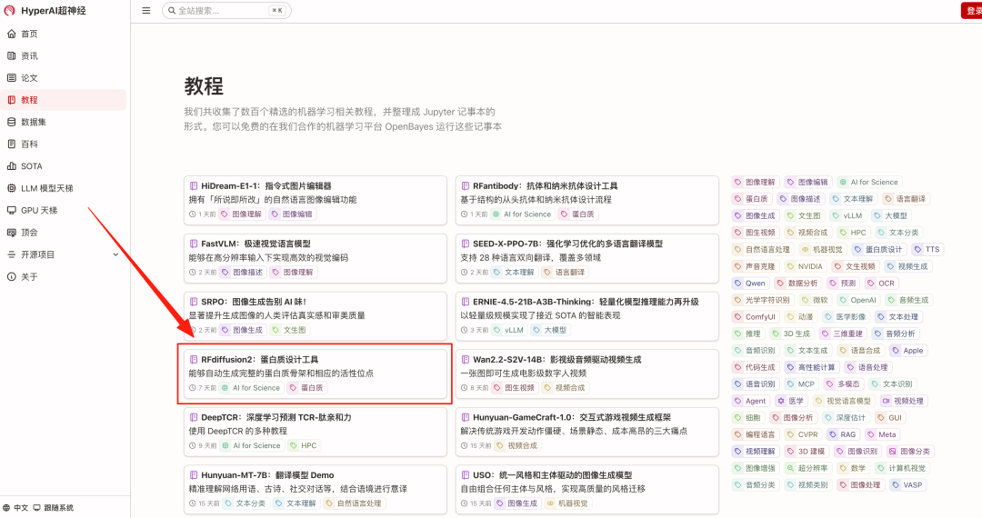
Task: Click 图像编辑 tag on HiDream-E1-1 card
Action: coord(291,214)
